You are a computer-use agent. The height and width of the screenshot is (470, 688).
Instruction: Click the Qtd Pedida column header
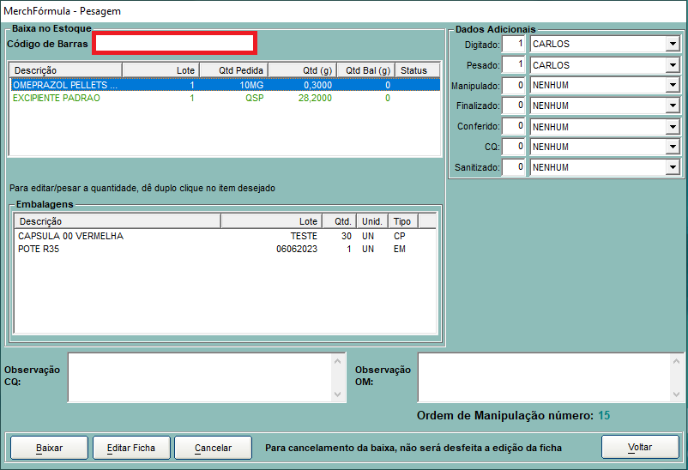pyautogui.click(x=233, y=70)
